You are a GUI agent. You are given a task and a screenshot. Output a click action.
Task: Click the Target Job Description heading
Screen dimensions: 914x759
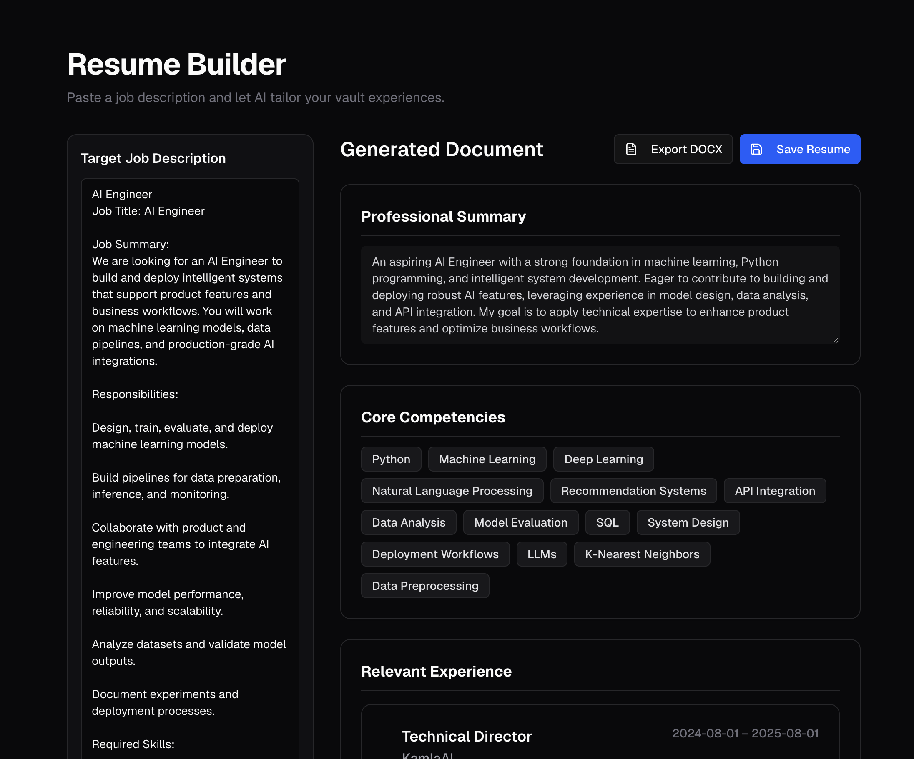153,158
